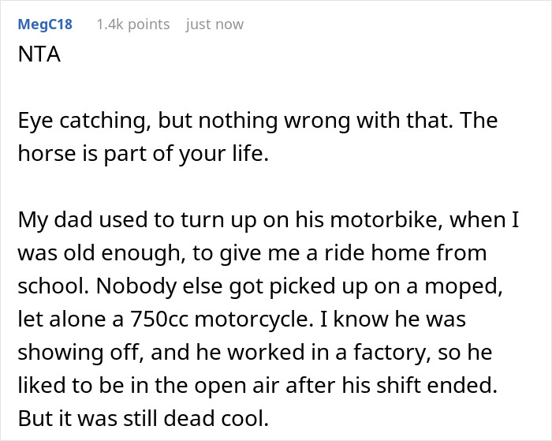This screenshot has width=552, height=441.
Task: Open the MegC18 user profile link
Action: (43, 24)
